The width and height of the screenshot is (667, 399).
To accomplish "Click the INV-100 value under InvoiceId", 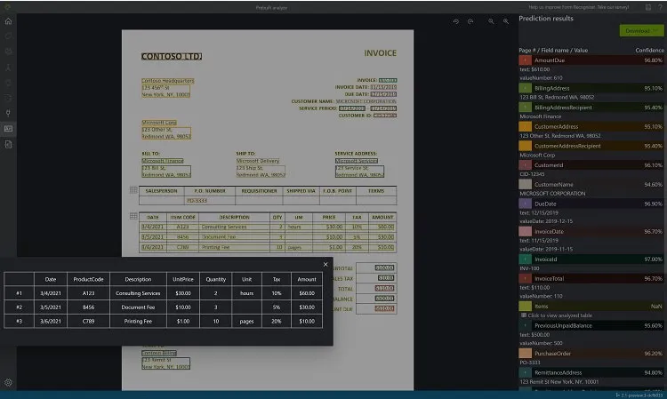I will 529,268.
